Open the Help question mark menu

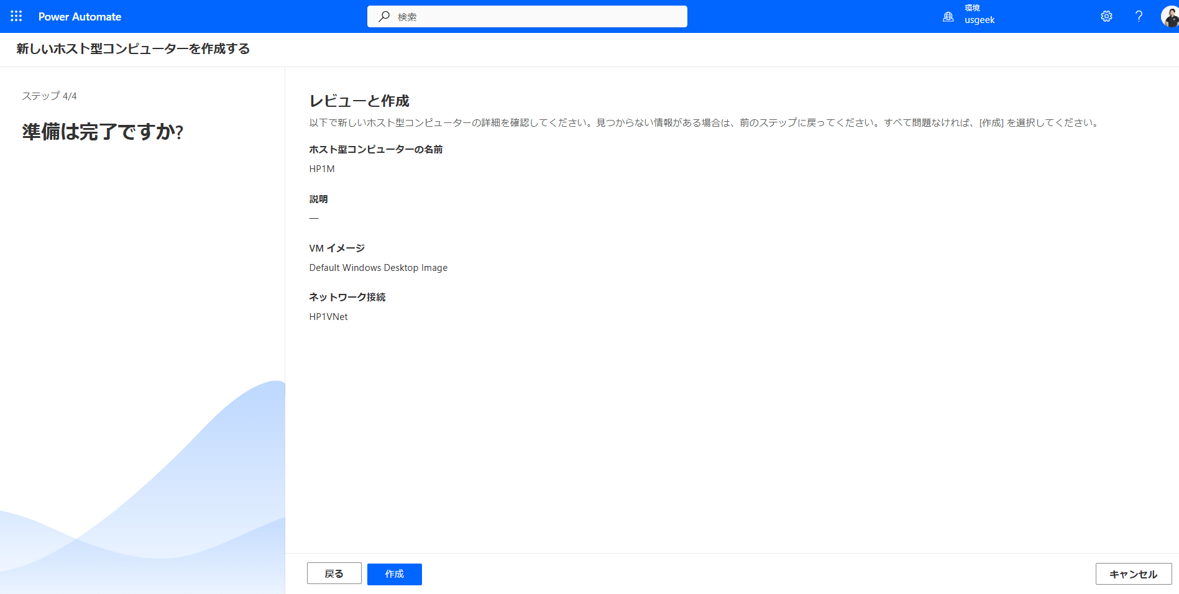point(1139,16)
